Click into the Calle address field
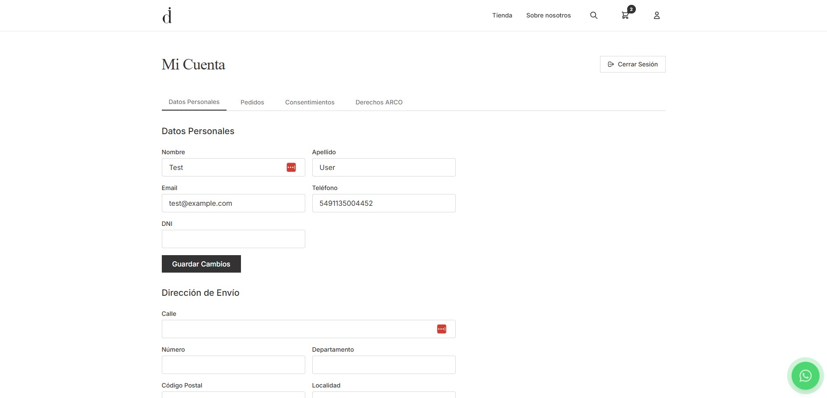827x398 pixels. point(308,329)
